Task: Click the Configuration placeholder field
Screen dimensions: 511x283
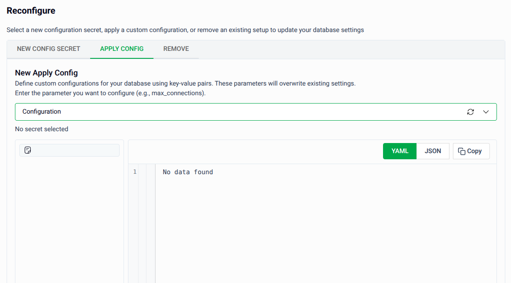Action: coord(41,112)
